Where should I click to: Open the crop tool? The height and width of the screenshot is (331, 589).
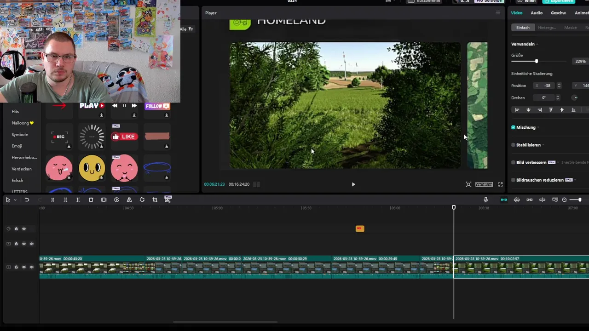click(155, 200)
